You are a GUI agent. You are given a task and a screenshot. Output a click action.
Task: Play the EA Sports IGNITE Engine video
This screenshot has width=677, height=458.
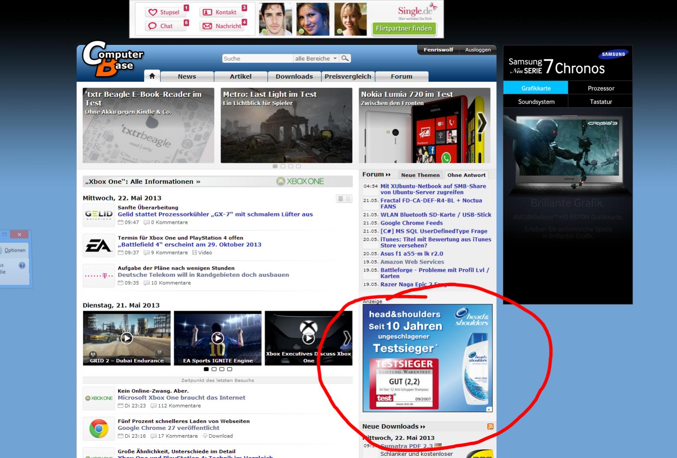click(x=217, y=338)
